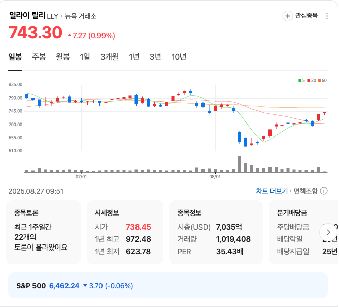
Task: Click the 835.00 price axis label
Action: (15, 85)
